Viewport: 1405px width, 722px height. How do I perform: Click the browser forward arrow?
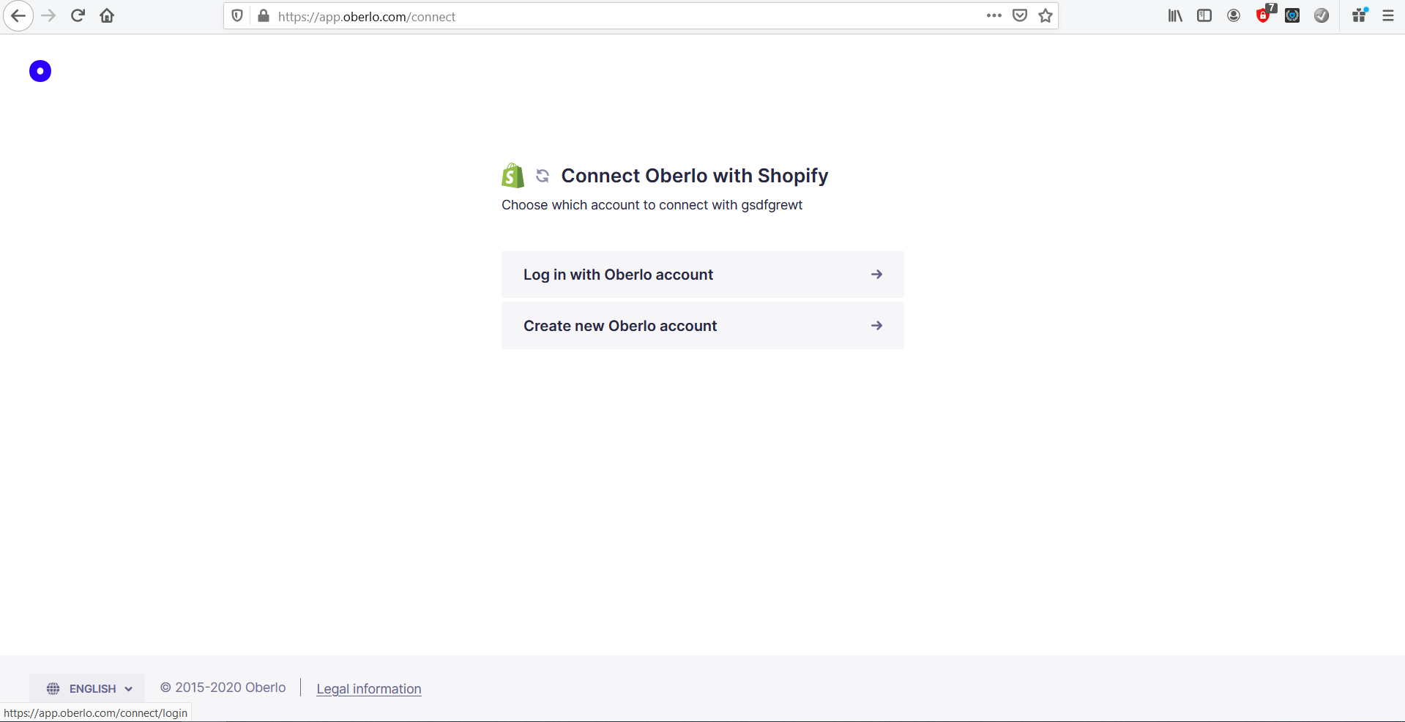[48, 16]
